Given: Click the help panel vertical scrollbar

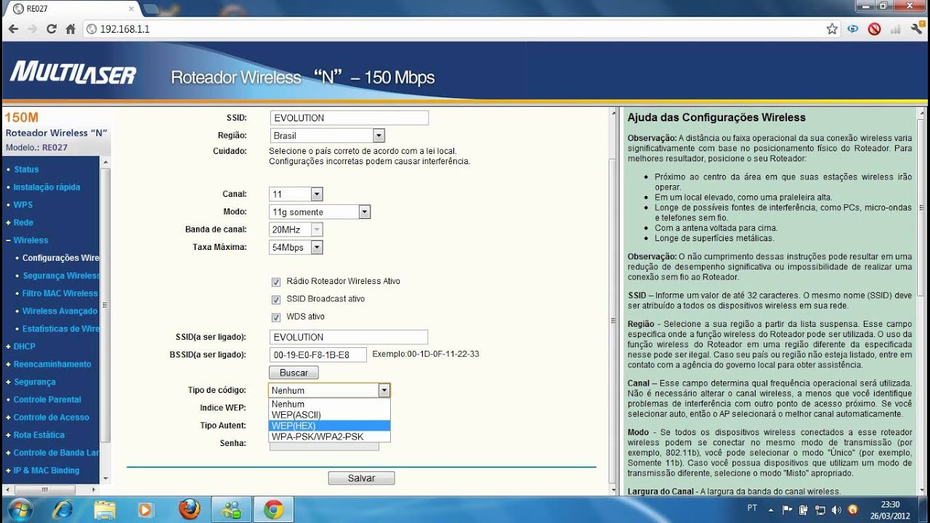Looking at the screenshot, I should coord(920,301).
